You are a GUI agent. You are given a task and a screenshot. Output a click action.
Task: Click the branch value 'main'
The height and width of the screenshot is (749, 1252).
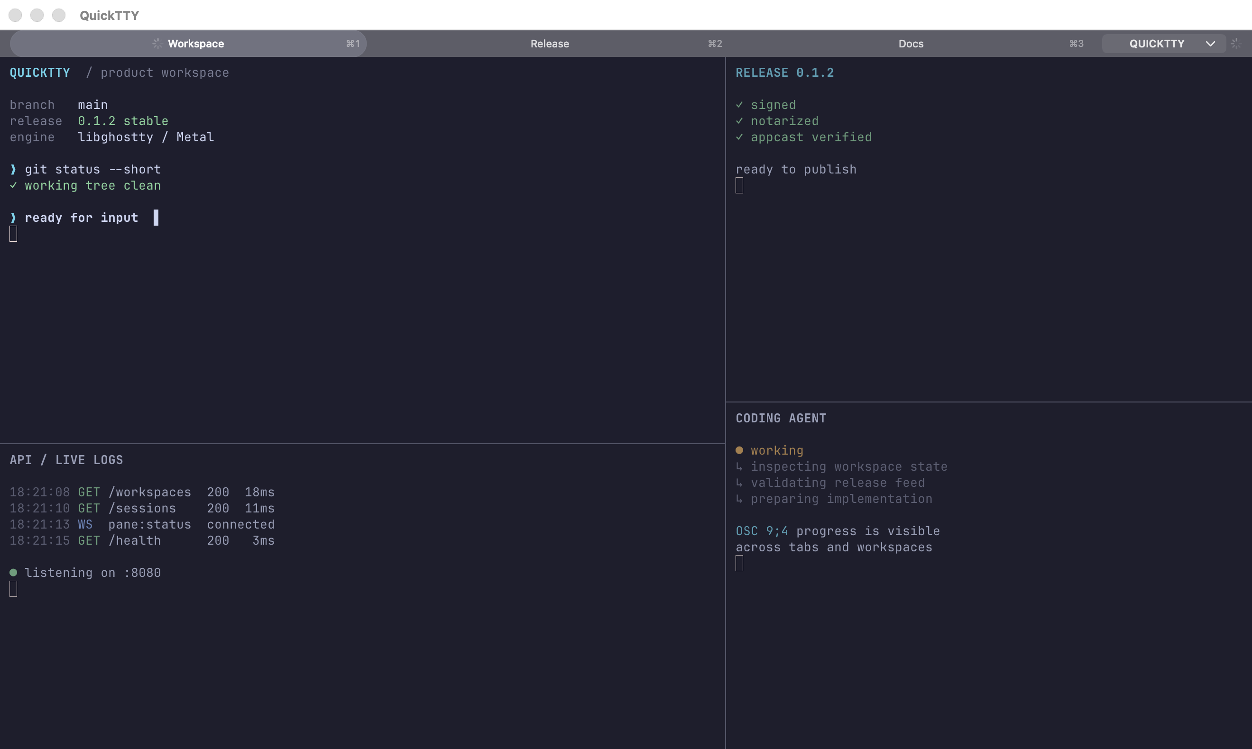tap(93, 105)
